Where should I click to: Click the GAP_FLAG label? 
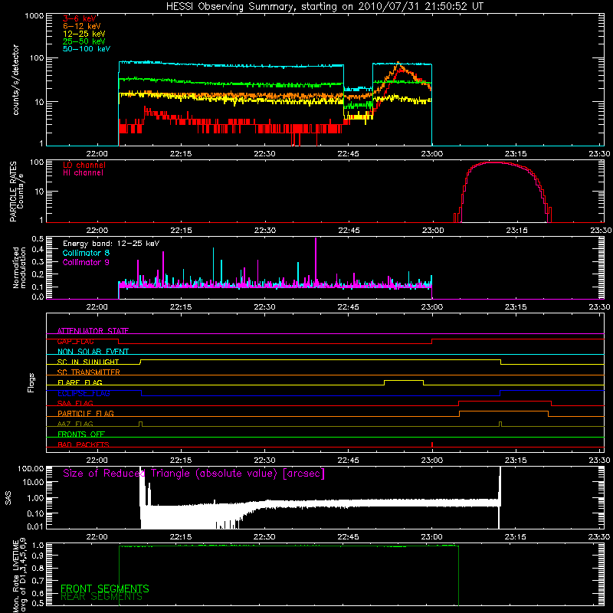point(75,341)
